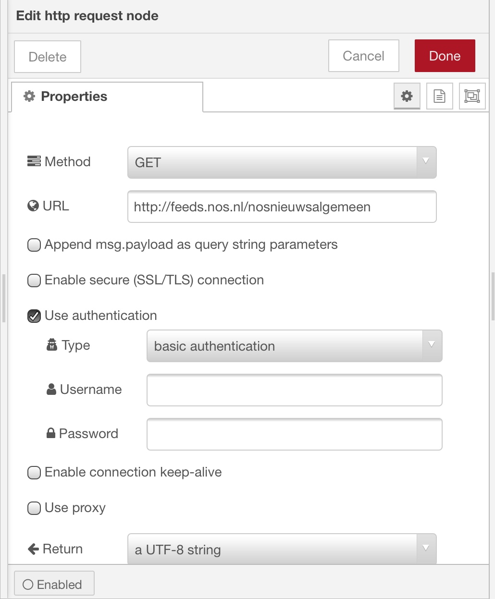Open the Method GET dropdown
The height and width of the screenshot is (599, 495).
pos(282,162)
